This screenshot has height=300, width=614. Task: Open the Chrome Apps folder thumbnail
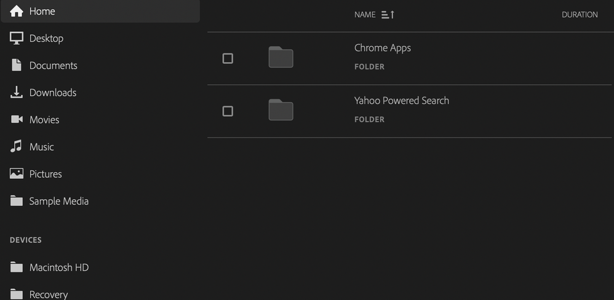281,57
